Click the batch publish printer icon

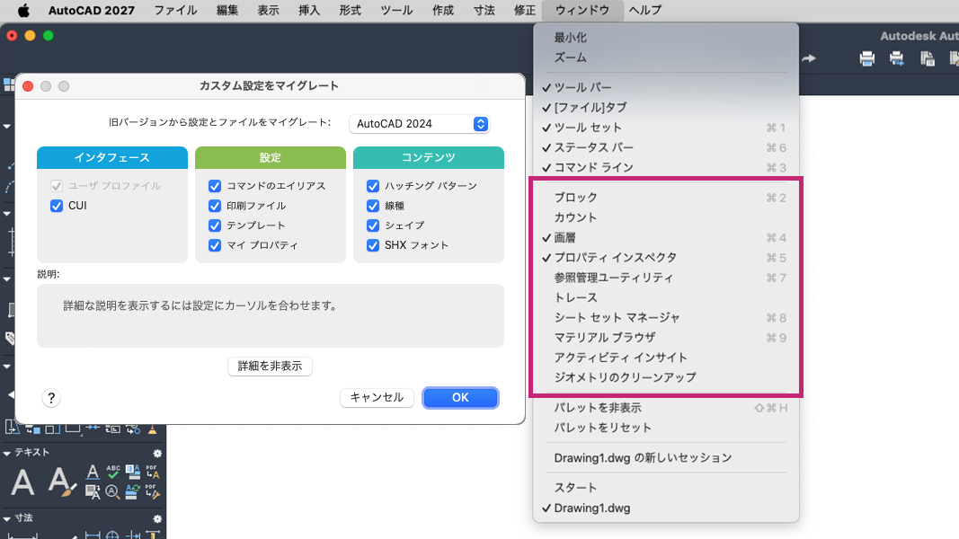(x=897, y=58)
